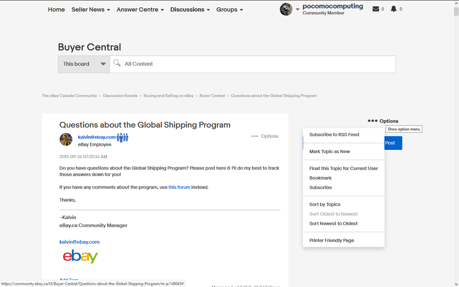
Task: Click the Buyer Central heading
Action: pos(89,47)
